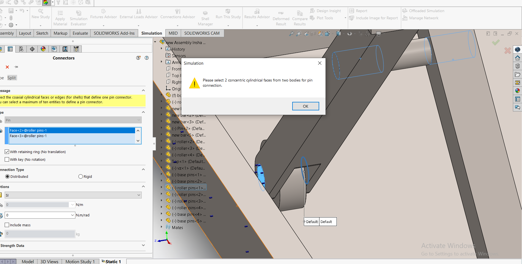Open the SI units dropdown
This screenshot has height=264, width=522.
(73, 195)
